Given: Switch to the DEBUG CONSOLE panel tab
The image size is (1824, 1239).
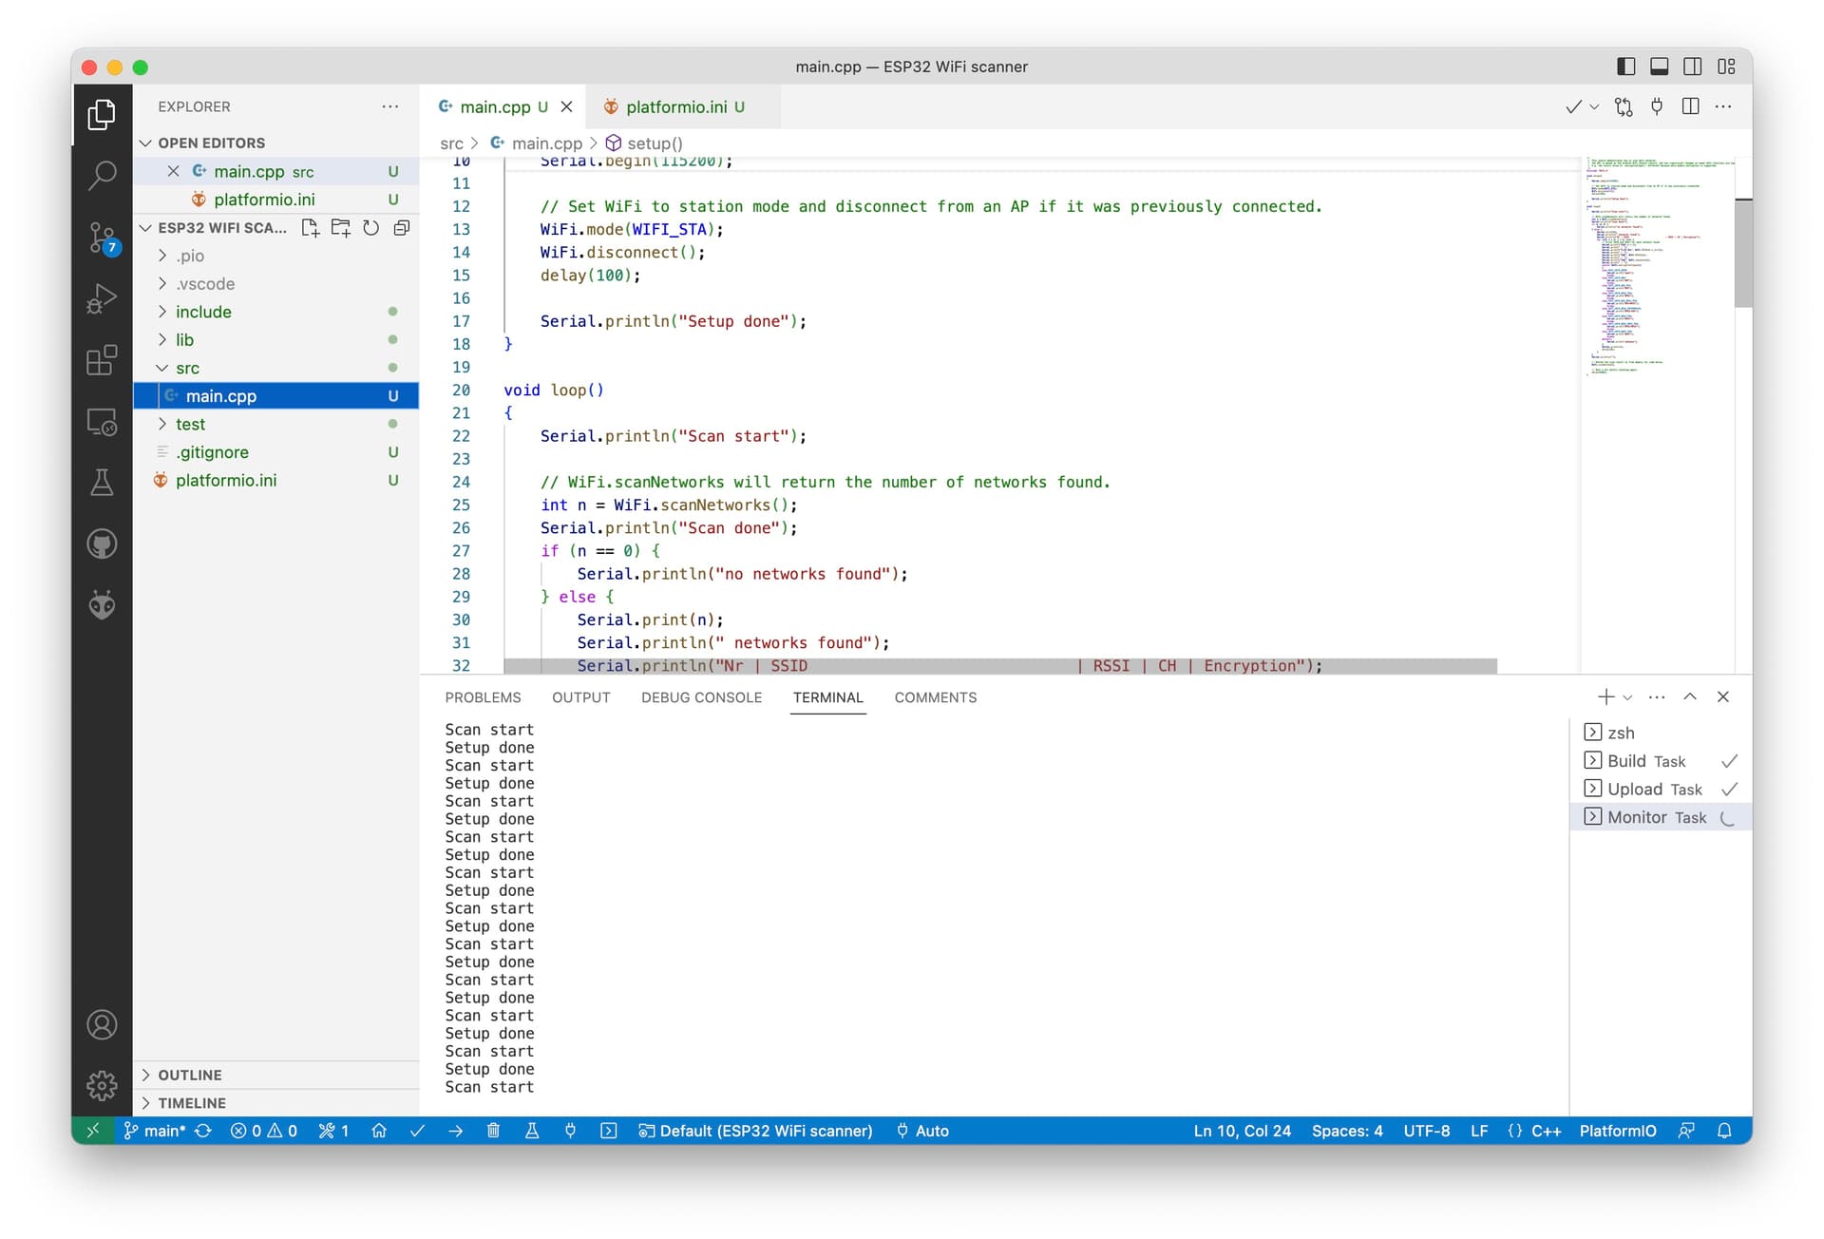Looking at the screenshot, I should pyautogui.click(x=701, y=697).
